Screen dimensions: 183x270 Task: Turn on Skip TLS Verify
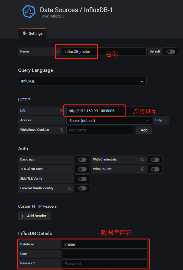[82, 179]
